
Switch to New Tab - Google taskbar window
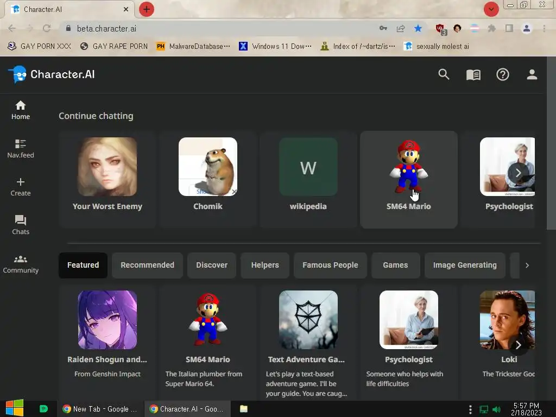tap(100, 409)
